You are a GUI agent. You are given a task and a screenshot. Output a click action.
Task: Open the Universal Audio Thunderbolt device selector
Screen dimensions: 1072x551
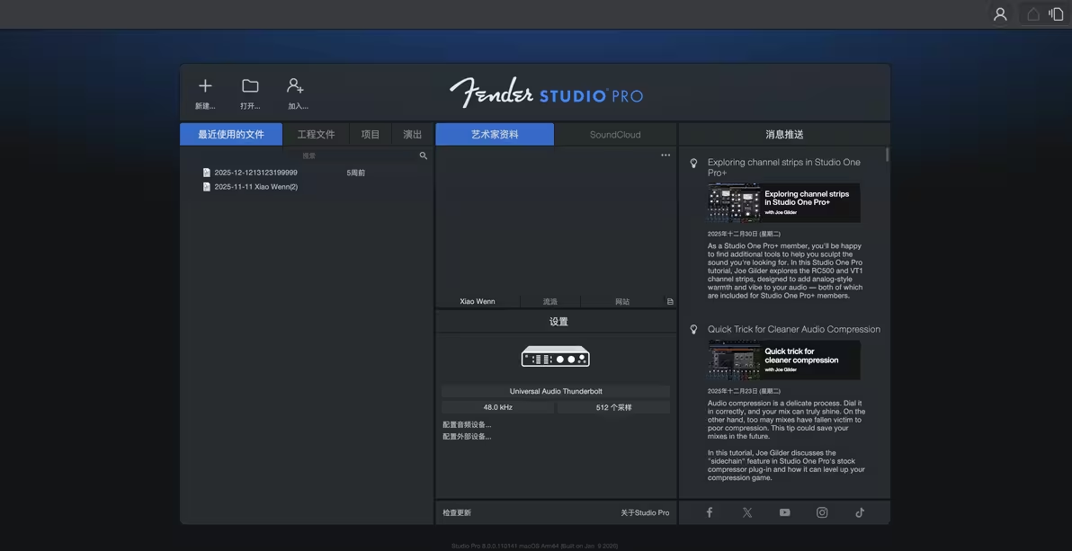tap(556, 391)
